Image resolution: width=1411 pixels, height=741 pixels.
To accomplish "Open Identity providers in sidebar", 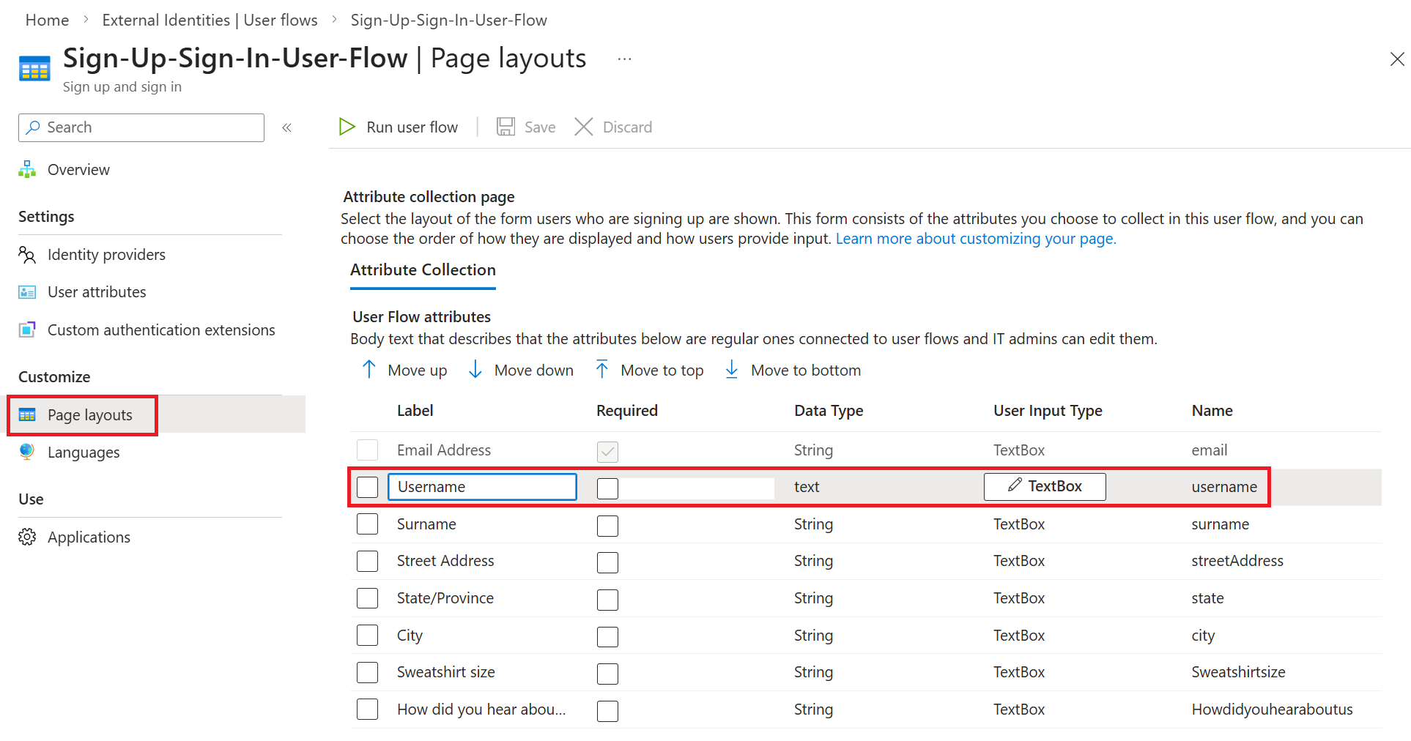I will point(106,255).
